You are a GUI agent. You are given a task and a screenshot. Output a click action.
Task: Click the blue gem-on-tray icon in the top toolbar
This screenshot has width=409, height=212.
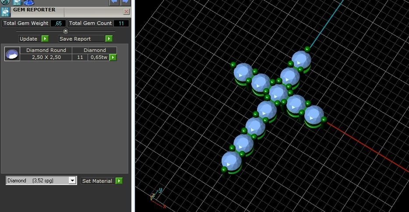tap(29, 3)
